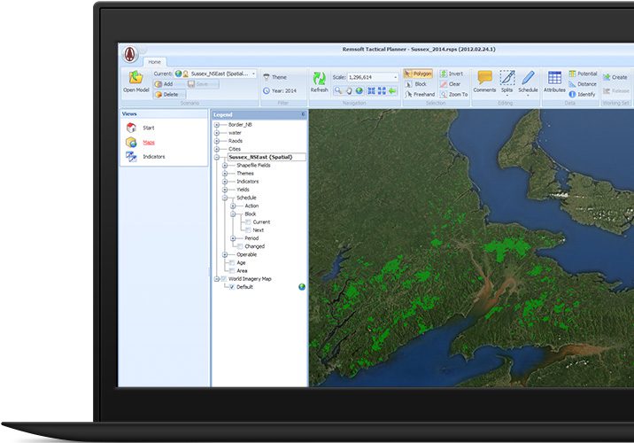Click the Scale input field

pos(372,77)
